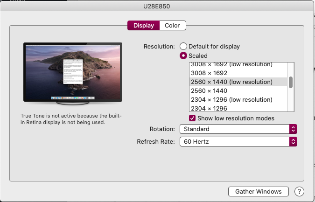Click the resolution list scrollbar thumb
The image size is (315, 202).
click(291, 82)
